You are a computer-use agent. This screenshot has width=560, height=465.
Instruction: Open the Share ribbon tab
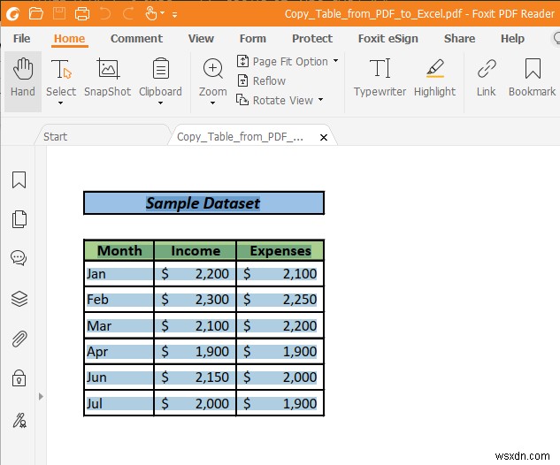pyautogui.click(x=459, y=39)
